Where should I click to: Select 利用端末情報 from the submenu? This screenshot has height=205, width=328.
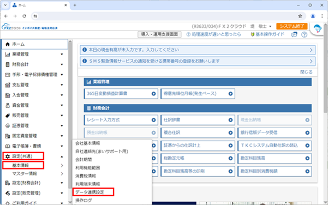[x=88, y=184]
